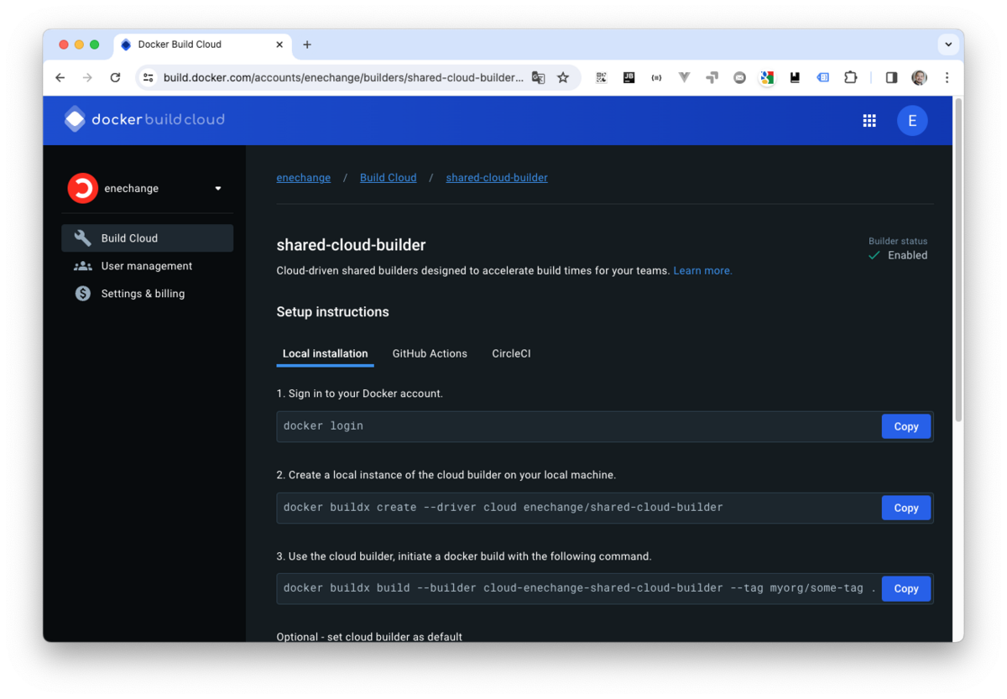Switch to CircleCI tab
The height and width of the screenshot is (699, 1007).
511,353
